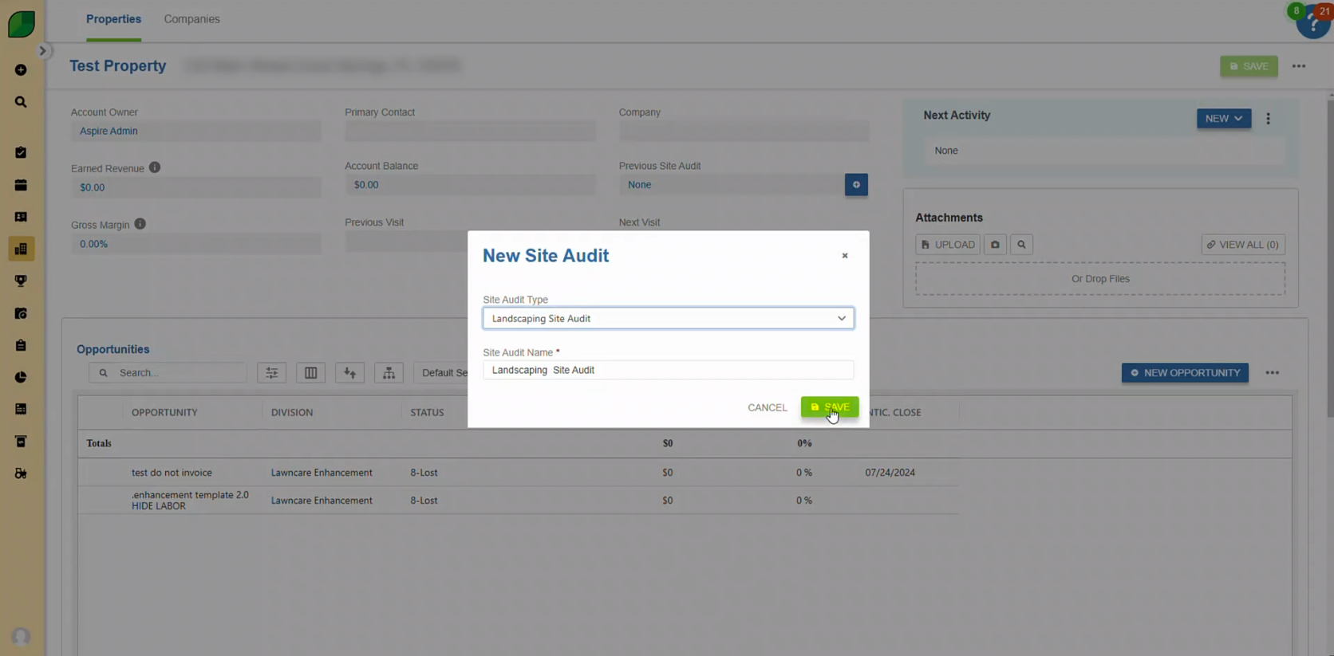Open the archive box sidebar icon
Image resolution: width=1334 pixels, height=656 pixels.
pos(21,442)
